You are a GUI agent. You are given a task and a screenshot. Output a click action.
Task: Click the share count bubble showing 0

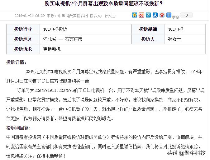(x=186, y=15)
